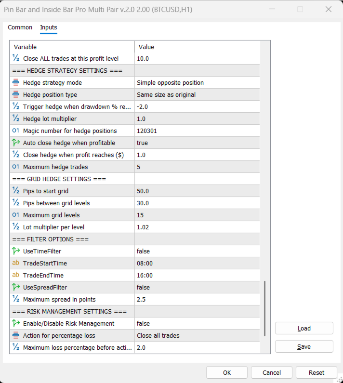
Task: Click the ab icon beside TradeEndTime
Action: click(15, 276)
